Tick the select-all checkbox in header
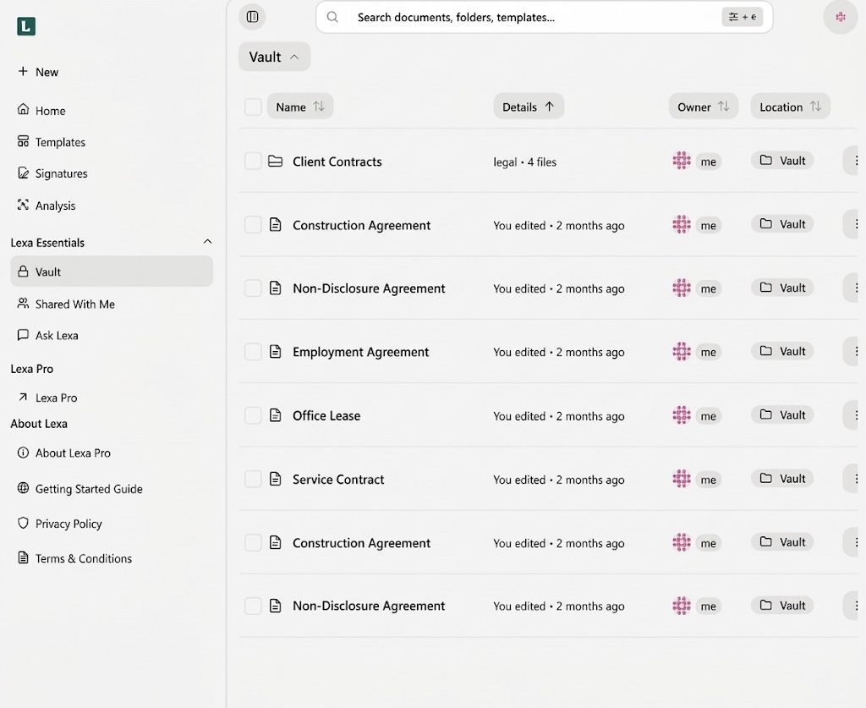Screen dimensions: 866x708 [x=253, y=107]
